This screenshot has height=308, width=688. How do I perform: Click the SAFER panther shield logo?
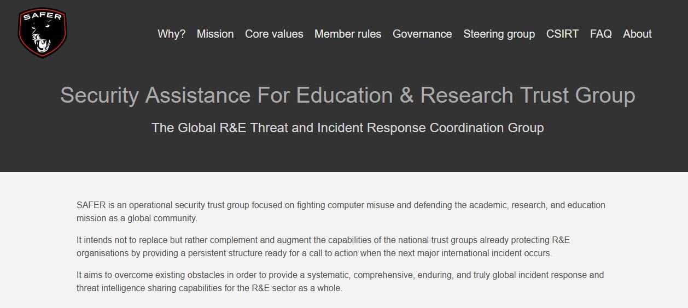coord(42,33)
